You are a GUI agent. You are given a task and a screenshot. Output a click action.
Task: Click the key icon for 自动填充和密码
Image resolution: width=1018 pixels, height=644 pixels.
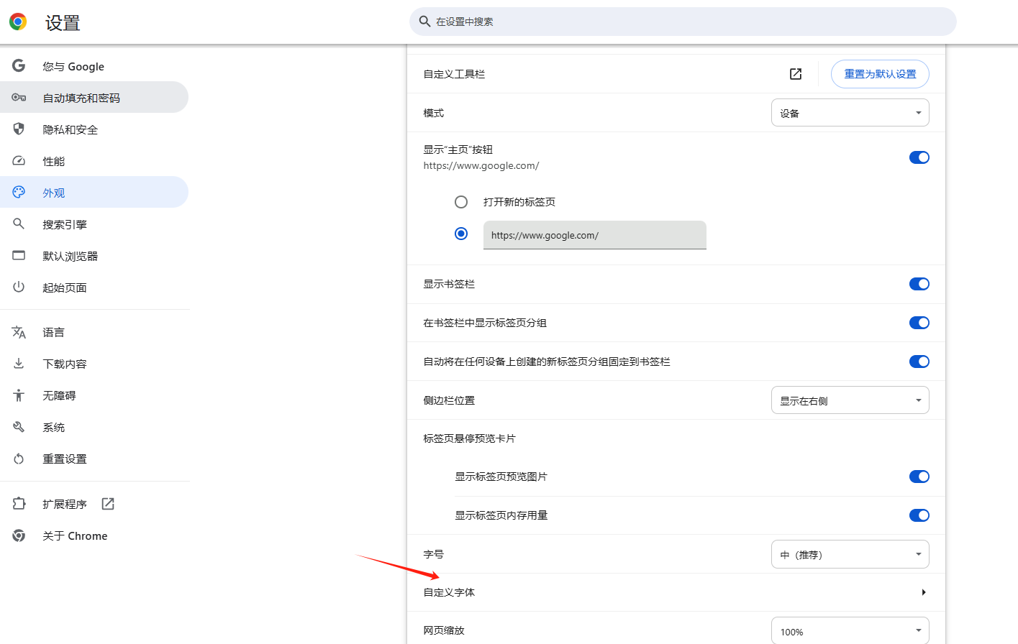click(x=19, y=98)
